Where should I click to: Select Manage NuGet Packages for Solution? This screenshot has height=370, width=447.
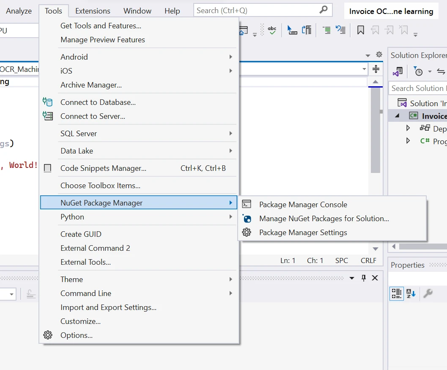pyautogui.click(x=324, y=219)
